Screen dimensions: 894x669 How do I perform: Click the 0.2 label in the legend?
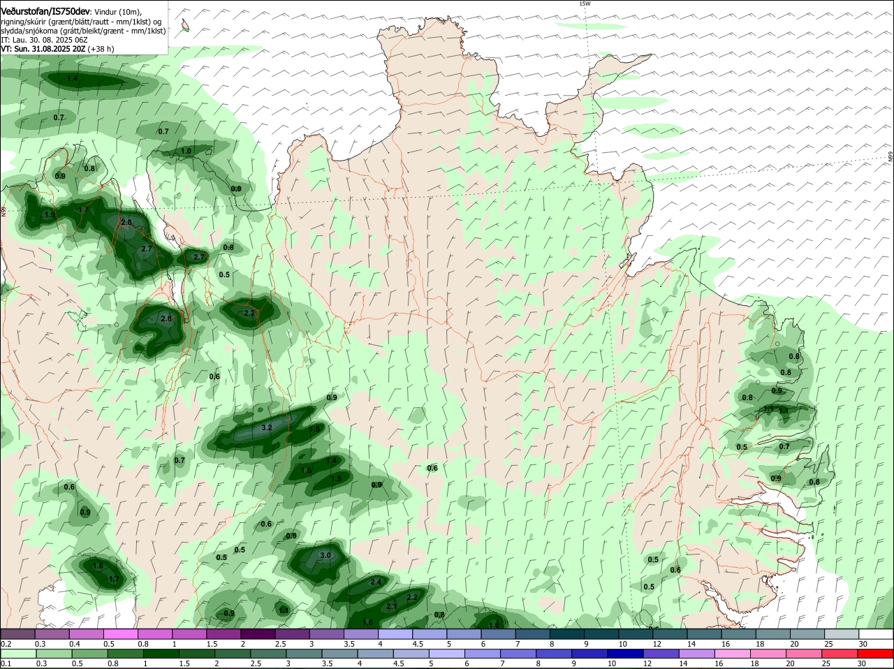point(6,644)
